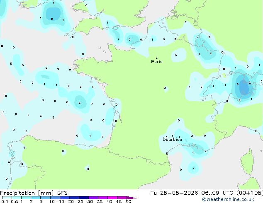Click the '0.1' legend scale value

[x=5, y=201]
